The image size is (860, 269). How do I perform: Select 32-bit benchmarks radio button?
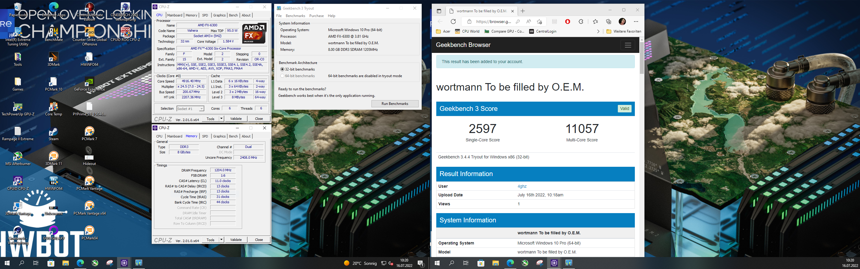coord(282,69)
